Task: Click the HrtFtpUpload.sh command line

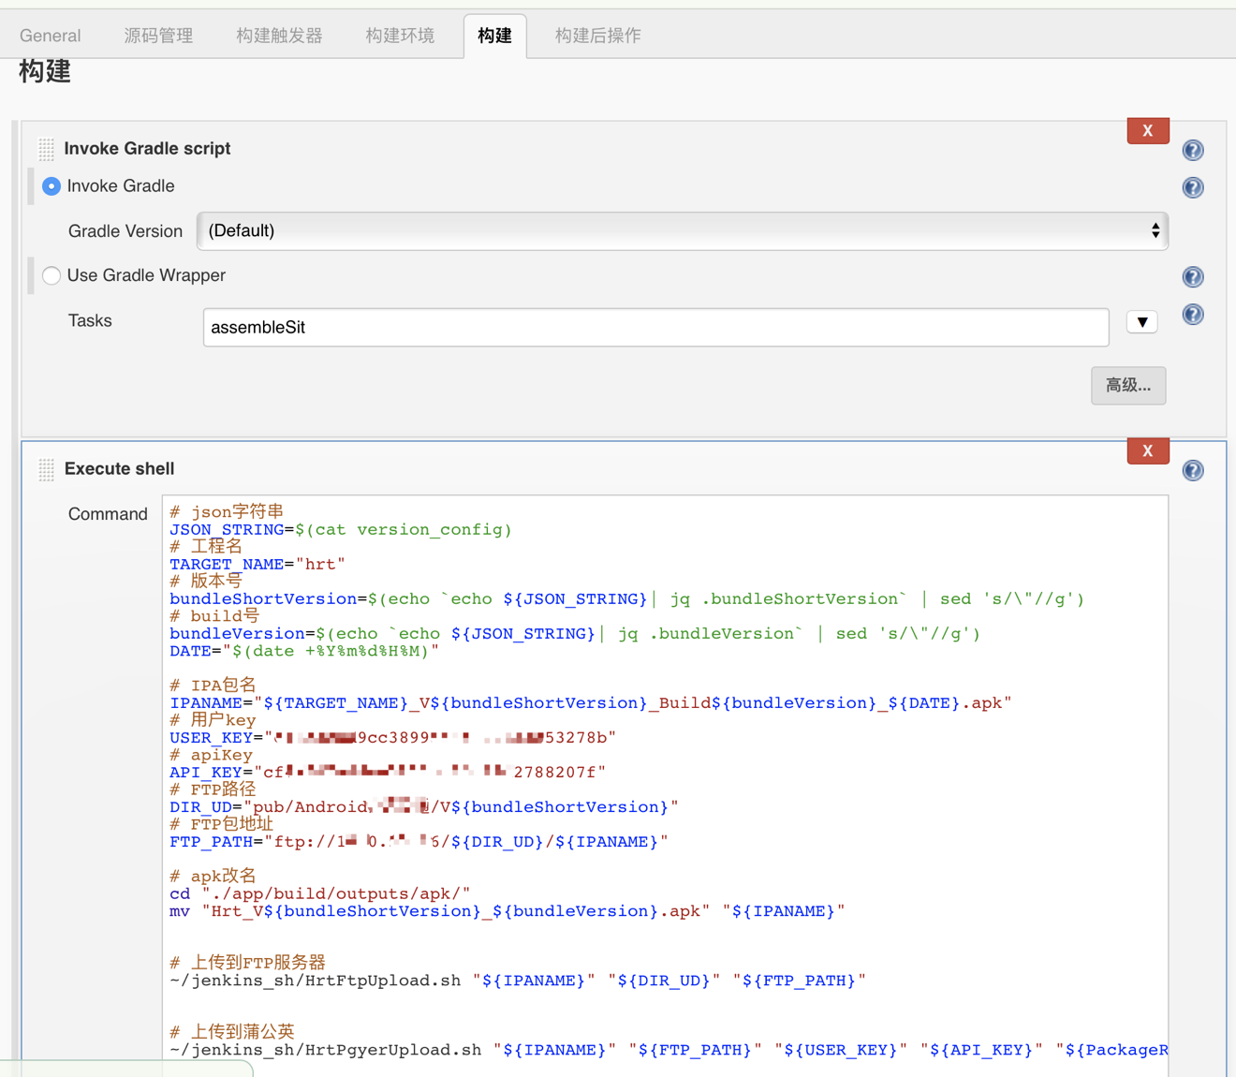Action: tap(518, 981)
